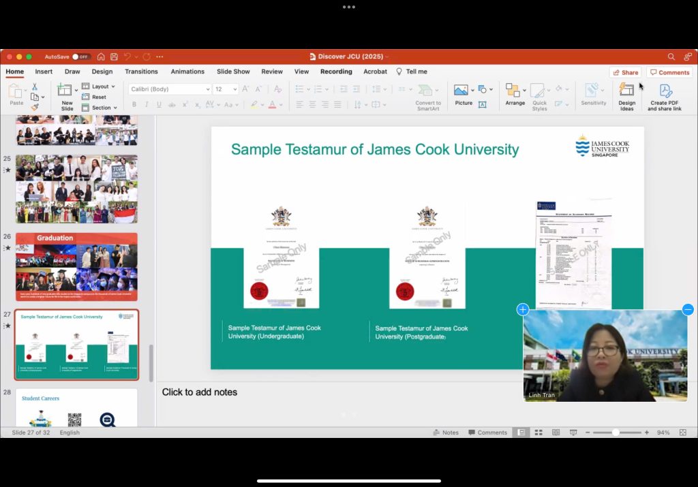Image resolution: width=698 pixels, height=487 pixels.
Task: Collapse the video tile with the minus button
Action: [688, 309]
